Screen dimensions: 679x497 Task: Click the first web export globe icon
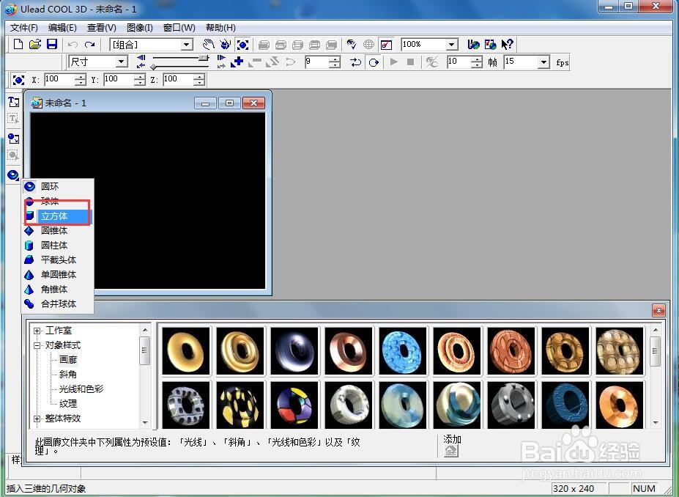[474, 44]
